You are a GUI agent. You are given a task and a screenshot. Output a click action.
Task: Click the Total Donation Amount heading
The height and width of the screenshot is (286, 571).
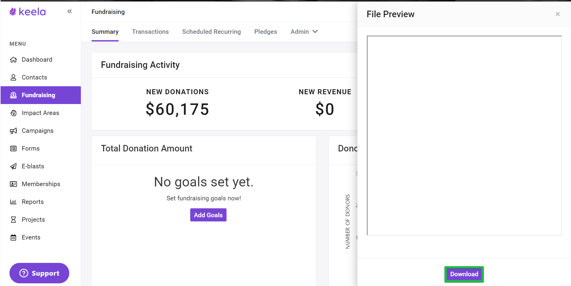point(147,148)
